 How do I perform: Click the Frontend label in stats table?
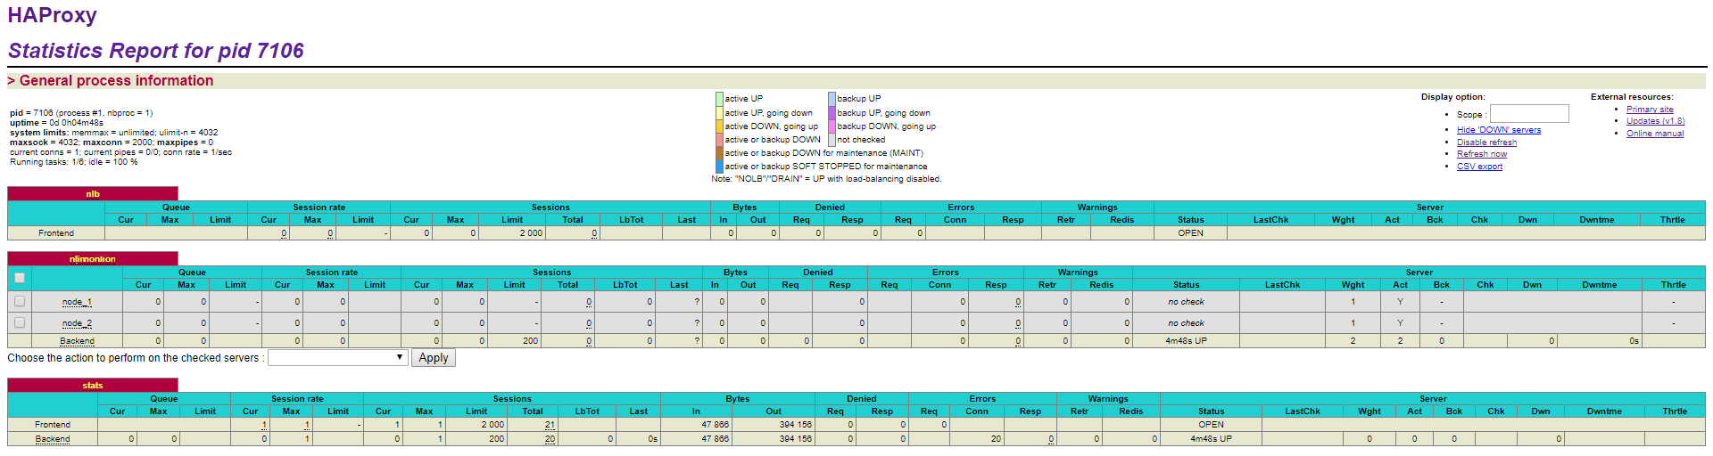click(x=53, y=425)
